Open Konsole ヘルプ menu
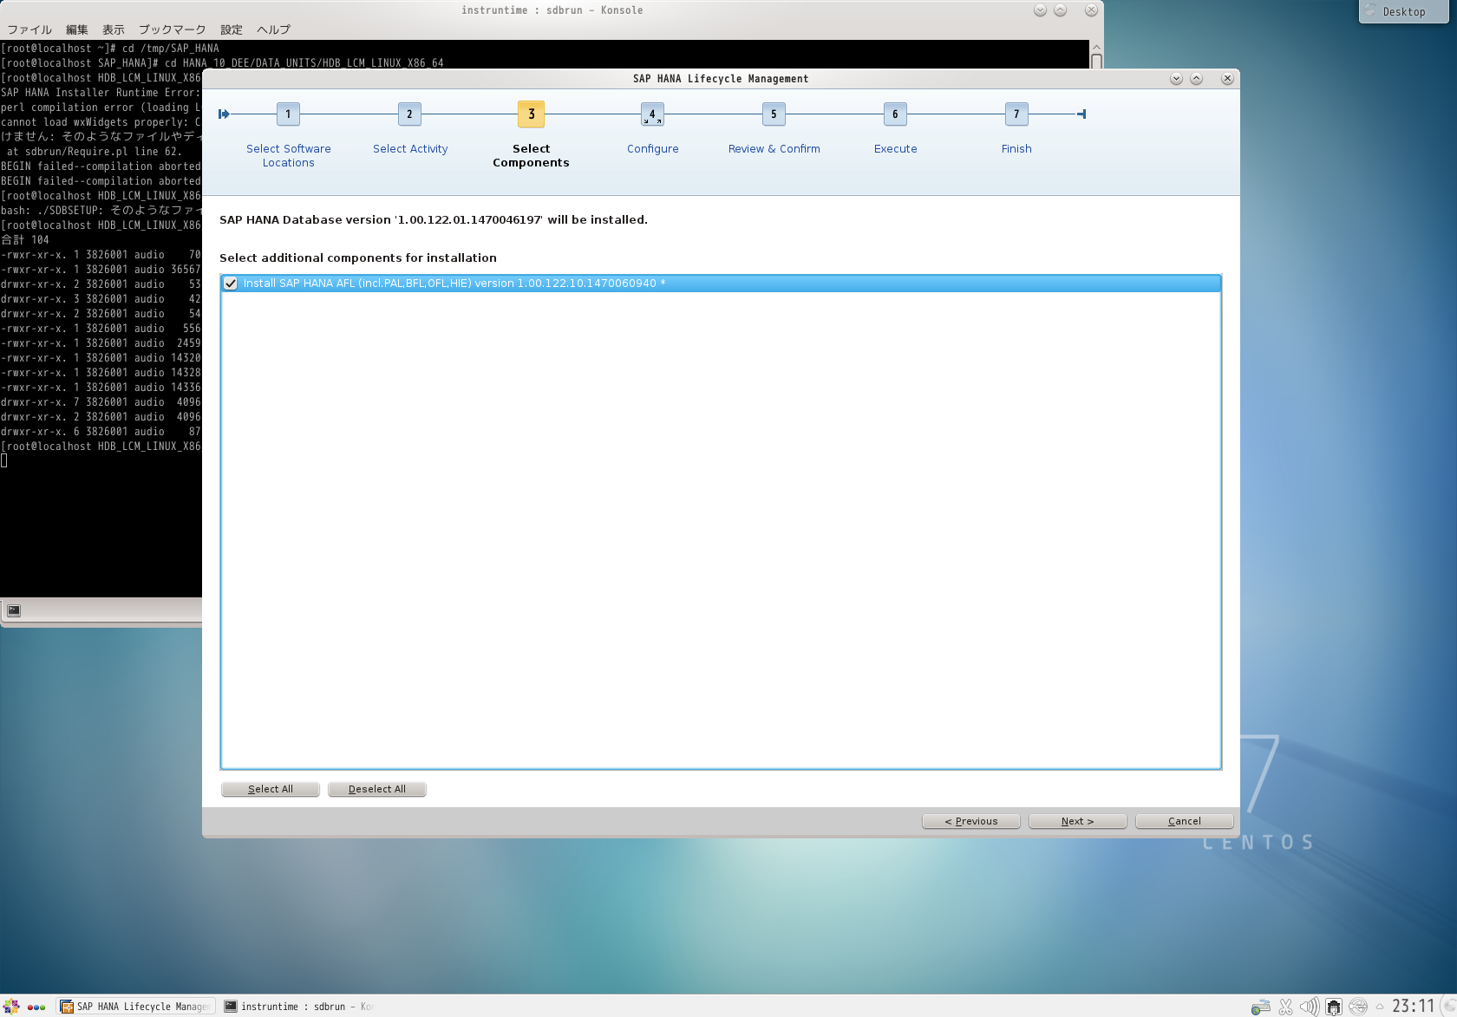1457x1017 pixels. coord(273,29)
